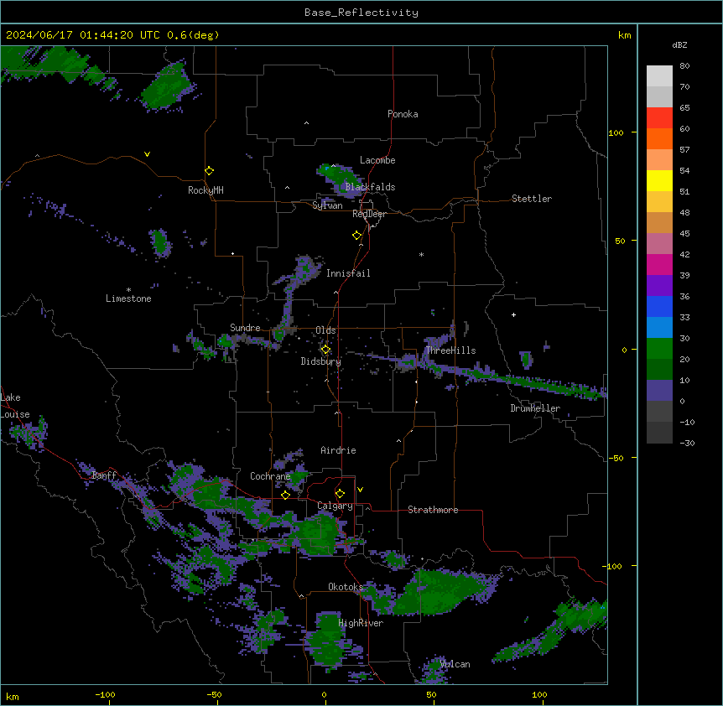
Task: Click the HighRiver label
Action: point(361,623)
